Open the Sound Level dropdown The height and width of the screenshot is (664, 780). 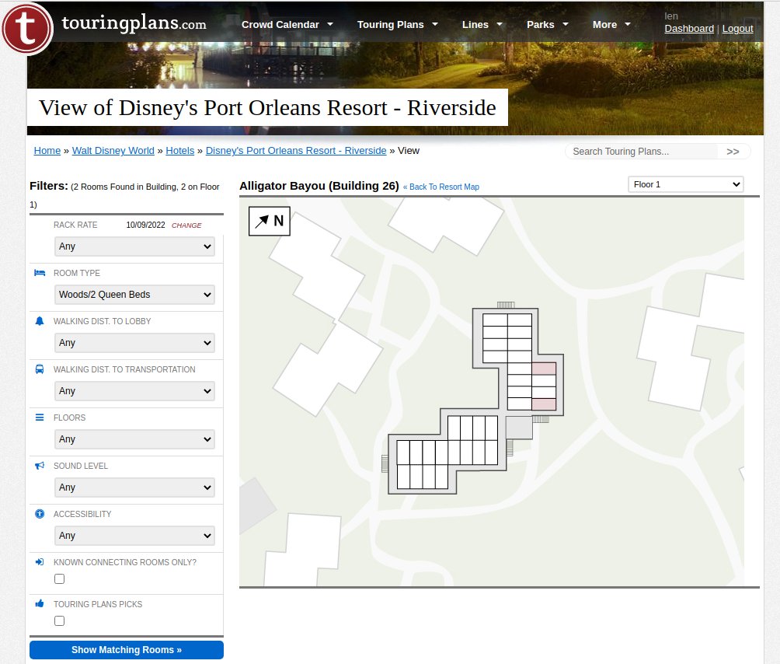point(134,488)
